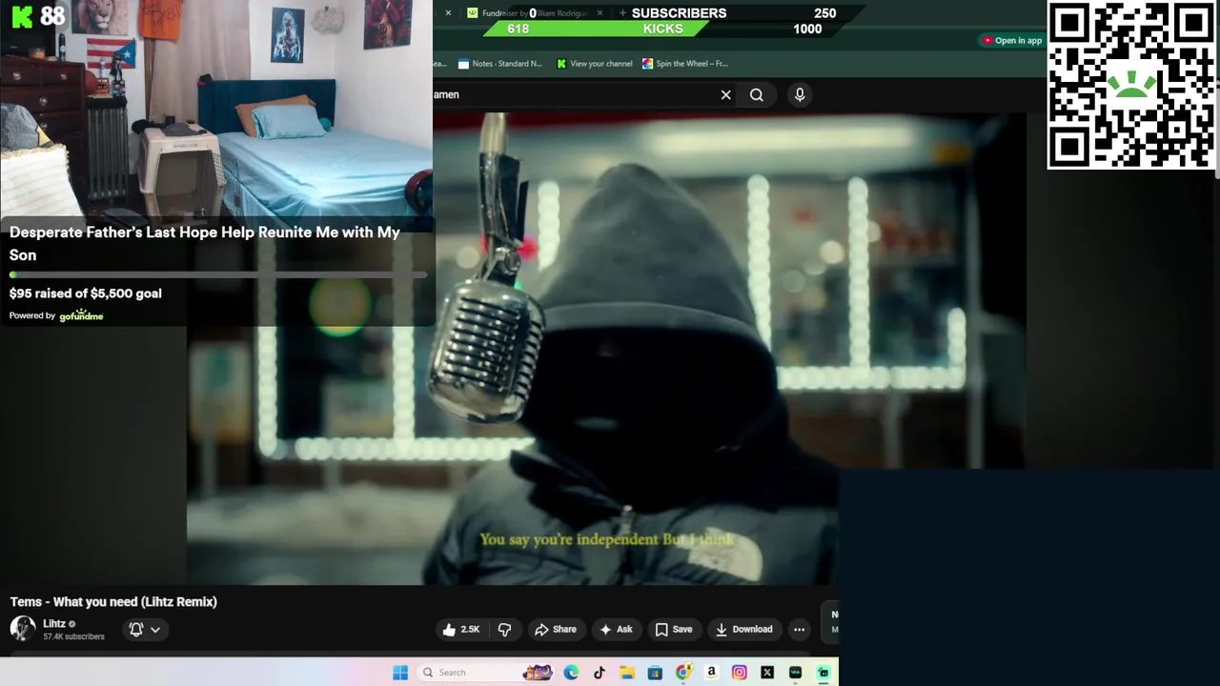Clear the YouTube search box with X
Viewport: 1220px width, 686px height.
(726, 94)
